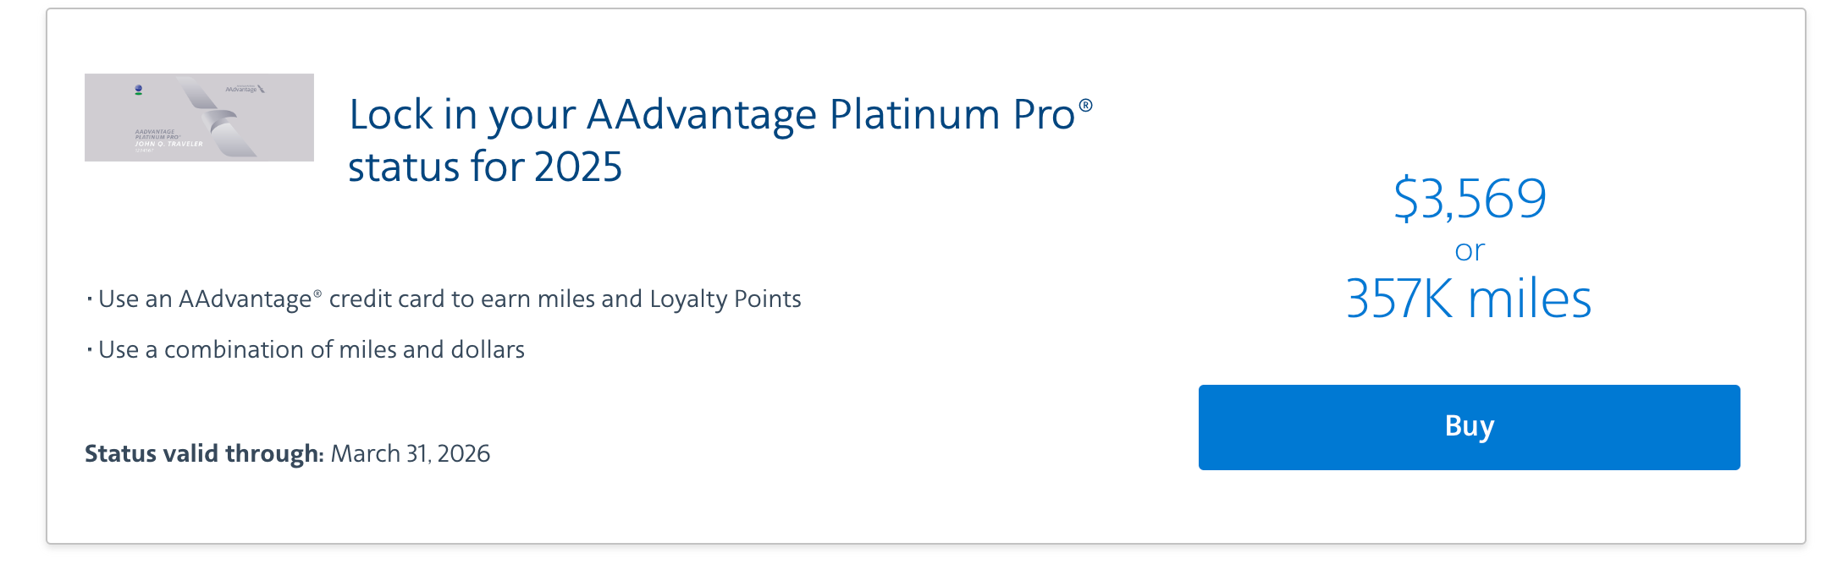Click the Buy button
Image resolution: width=1848 pixels, height=570 pixels.
click(1469, 427)
